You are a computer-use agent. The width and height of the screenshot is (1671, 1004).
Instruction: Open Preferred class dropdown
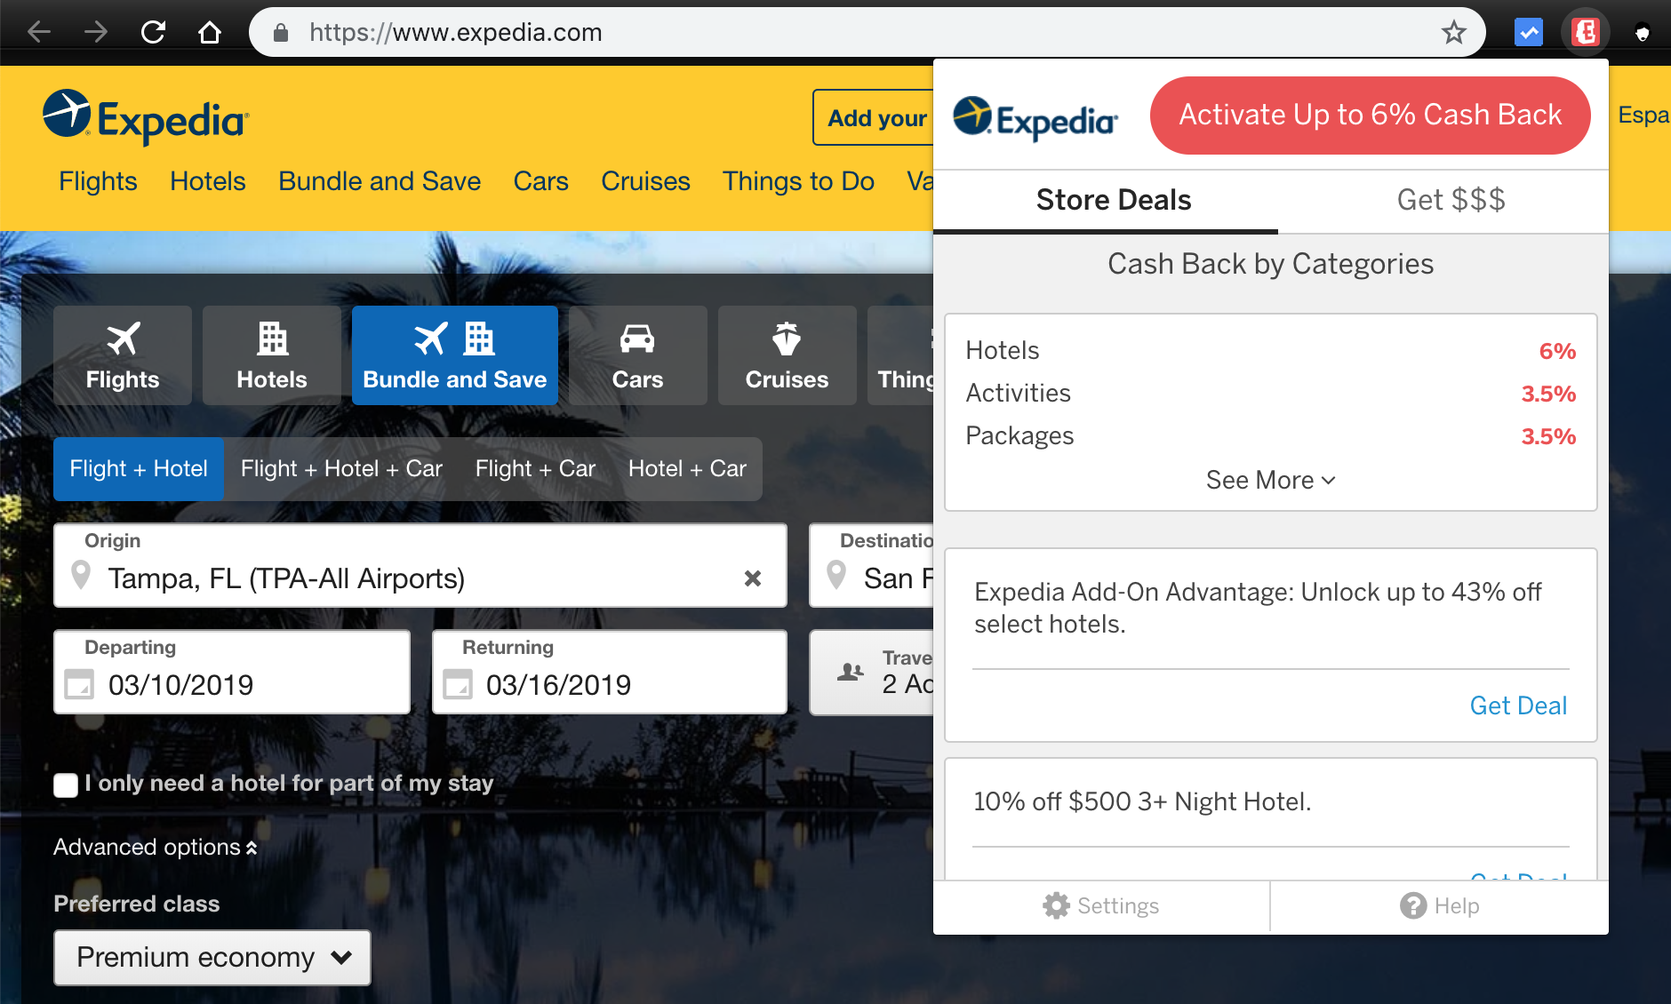point(212,958)
